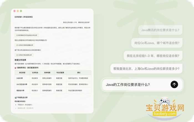Select the suggestion Java腾讯的岗位要求是什么?
The image size is (194, 122).
tap(160, 30)
